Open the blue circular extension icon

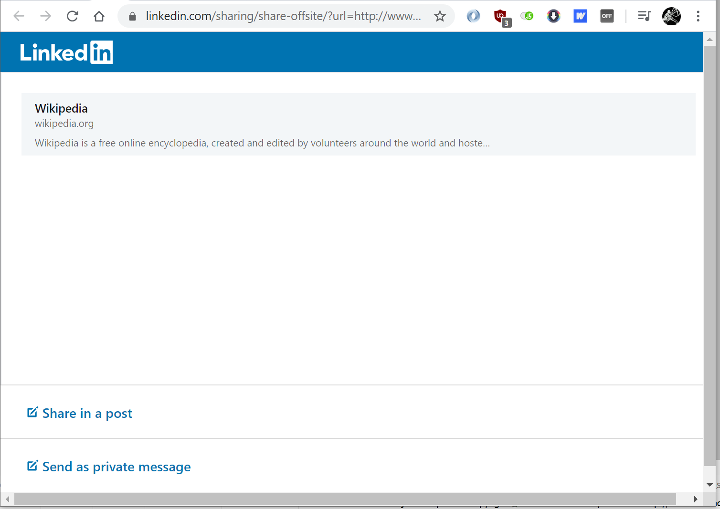473,16
